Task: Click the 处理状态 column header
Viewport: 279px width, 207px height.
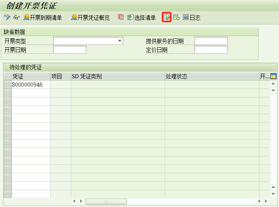Action: click(212, 76)
